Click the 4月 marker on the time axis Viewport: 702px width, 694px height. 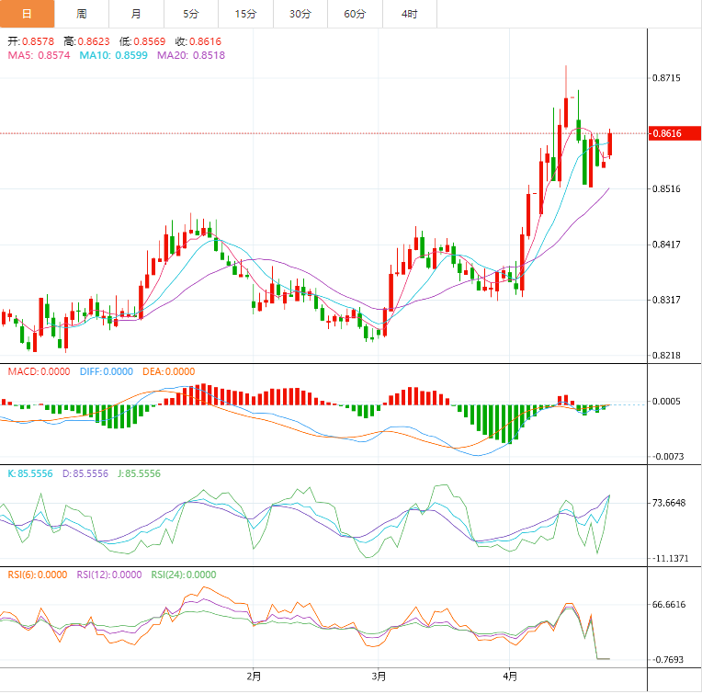(x=507, y=677)
